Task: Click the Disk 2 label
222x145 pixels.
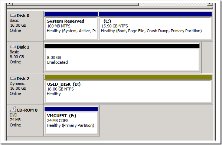Action: click(23, 79)
